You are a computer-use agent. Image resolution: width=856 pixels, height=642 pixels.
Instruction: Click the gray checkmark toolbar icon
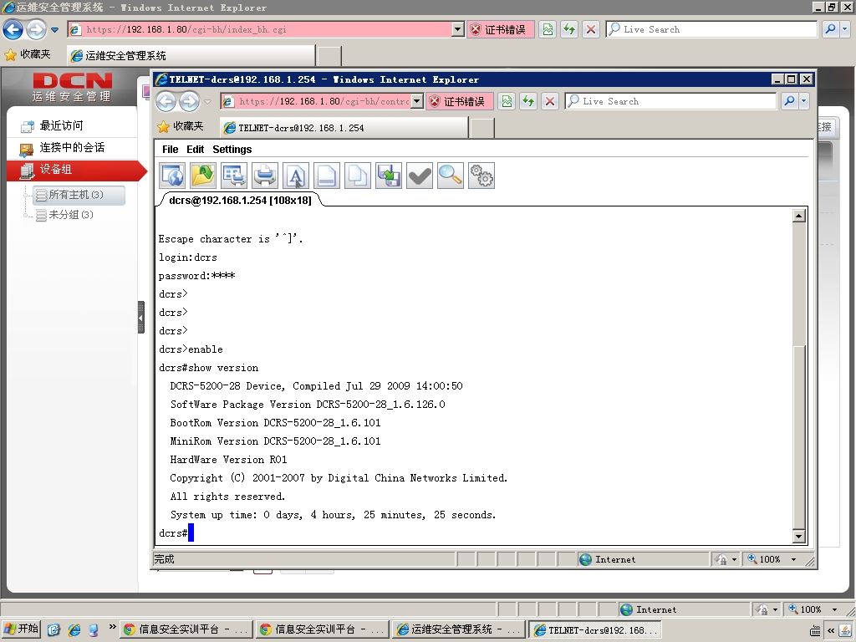[x=420, y=176]
